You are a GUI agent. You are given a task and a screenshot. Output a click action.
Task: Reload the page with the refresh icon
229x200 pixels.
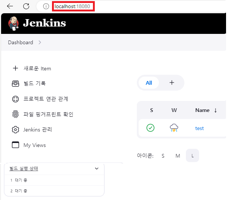(26, 6)
